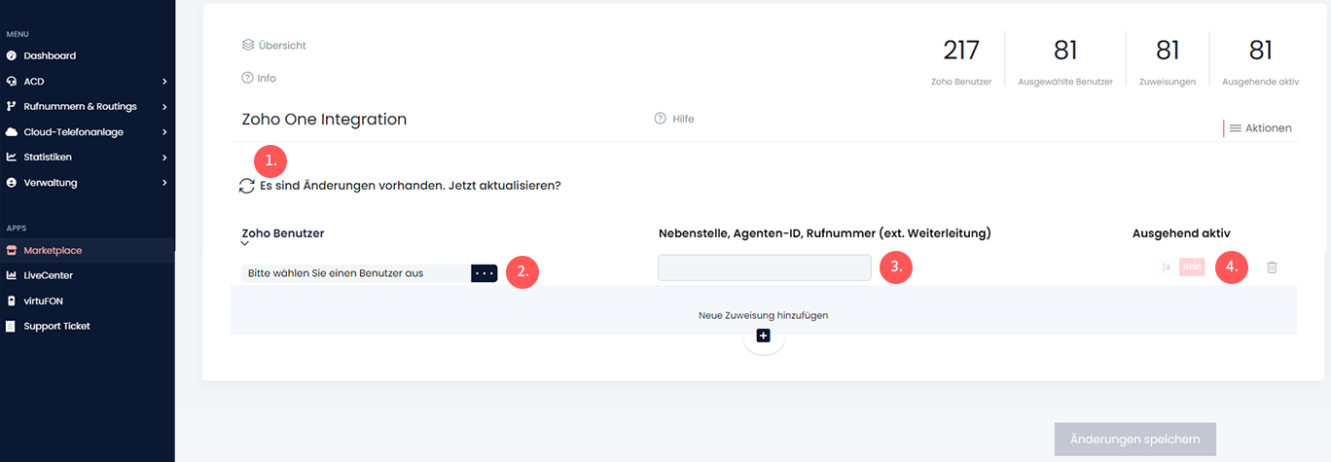Expand Rufnummern & Routings chevron
The width and height of the screenshot is (1331, 462).
[x=164, y=106]
